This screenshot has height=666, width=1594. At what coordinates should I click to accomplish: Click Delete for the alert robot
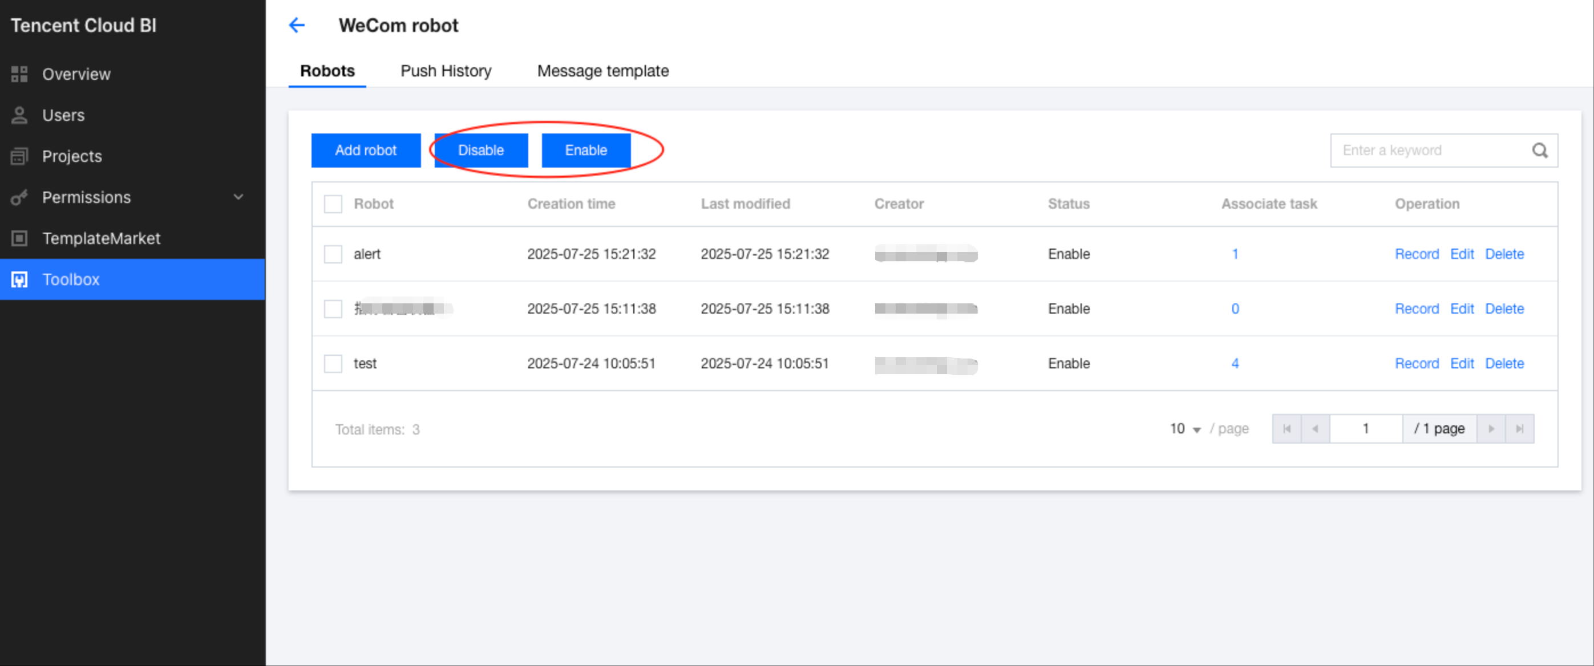pos(1504,254)
